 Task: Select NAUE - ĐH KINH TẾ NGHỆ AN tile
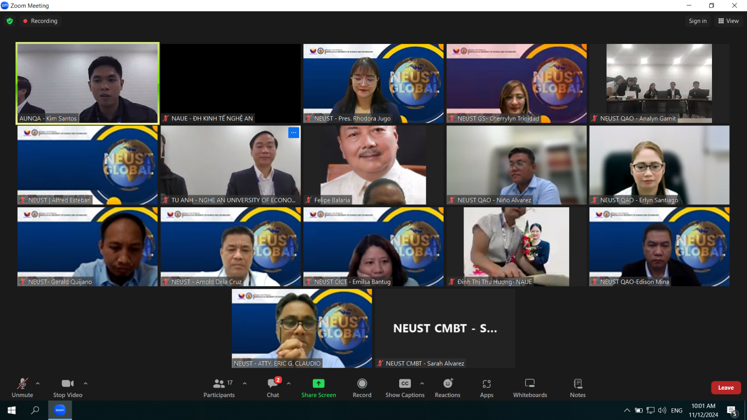231,84
